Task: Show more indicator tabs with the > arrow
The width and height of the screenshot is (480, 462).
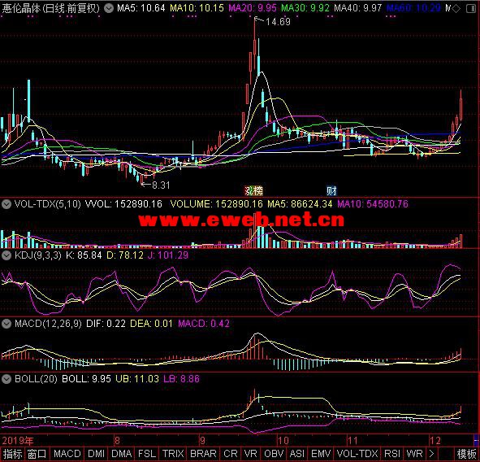Action: point(431,453)
